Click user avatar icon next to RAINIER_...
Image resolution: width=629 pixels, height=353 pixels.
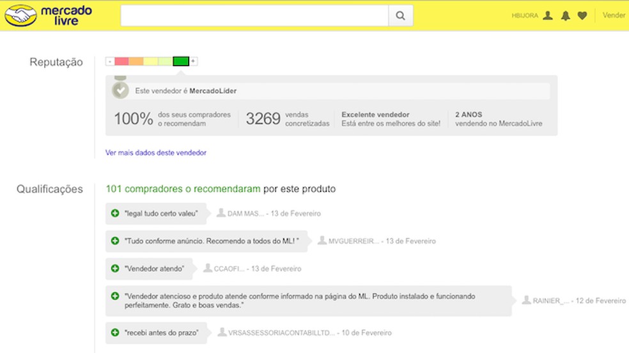pyautogui.click(x=526, y=300)
